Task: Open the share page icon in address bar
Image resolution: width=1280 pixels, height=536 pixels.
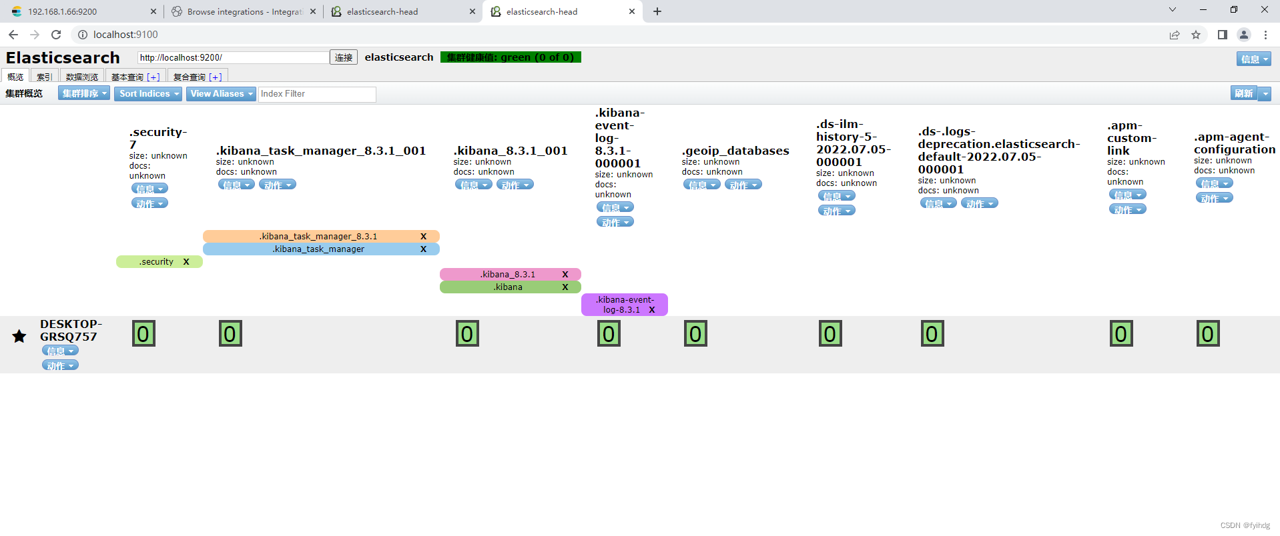Action: point(1175,35)
